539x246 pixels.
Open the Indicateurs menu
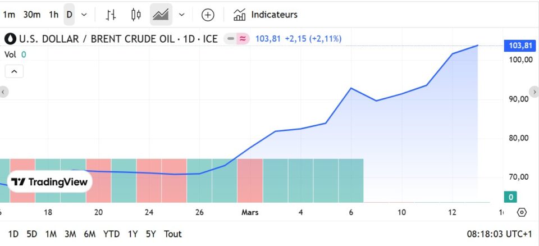tap(266, 15)
